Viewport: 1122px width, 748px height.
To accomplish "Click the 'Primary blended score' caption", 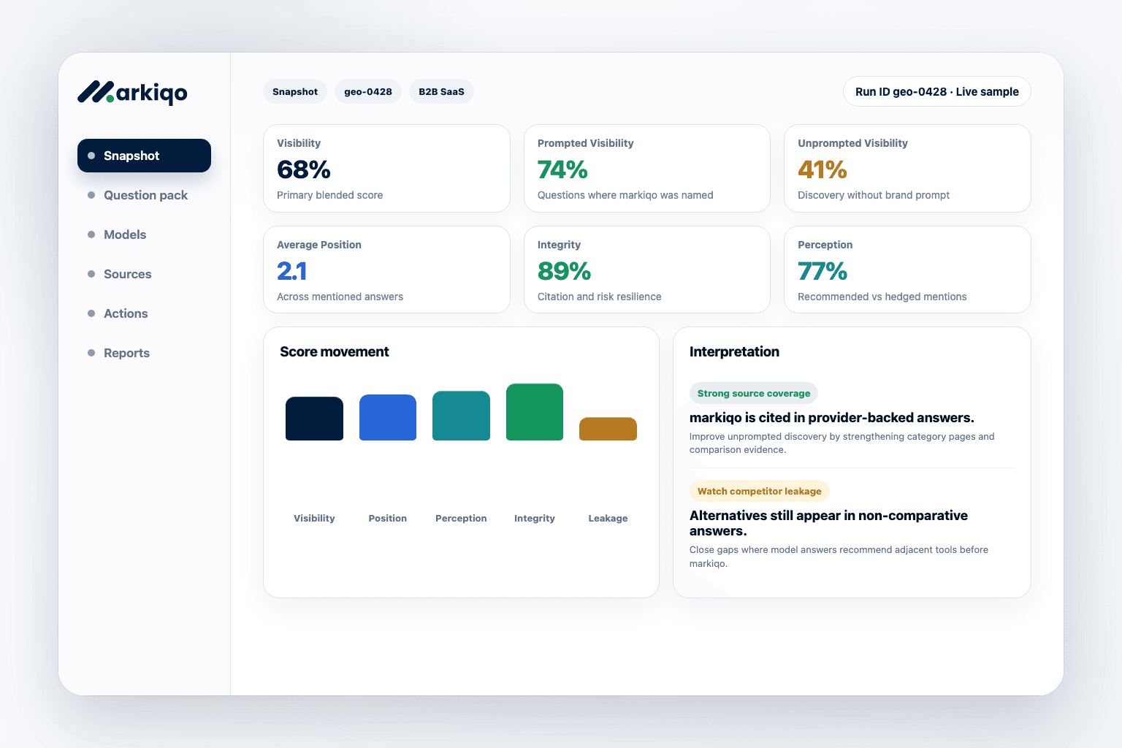I will [x=330, y=195].
